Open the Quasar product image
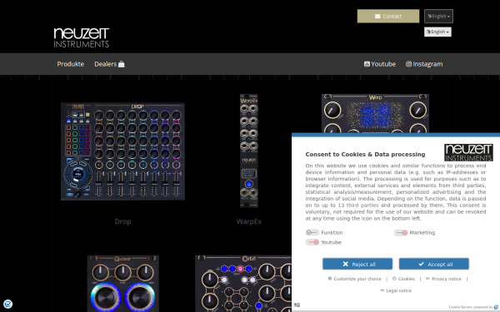Screen dimensions: 500x312 (122, 284)
